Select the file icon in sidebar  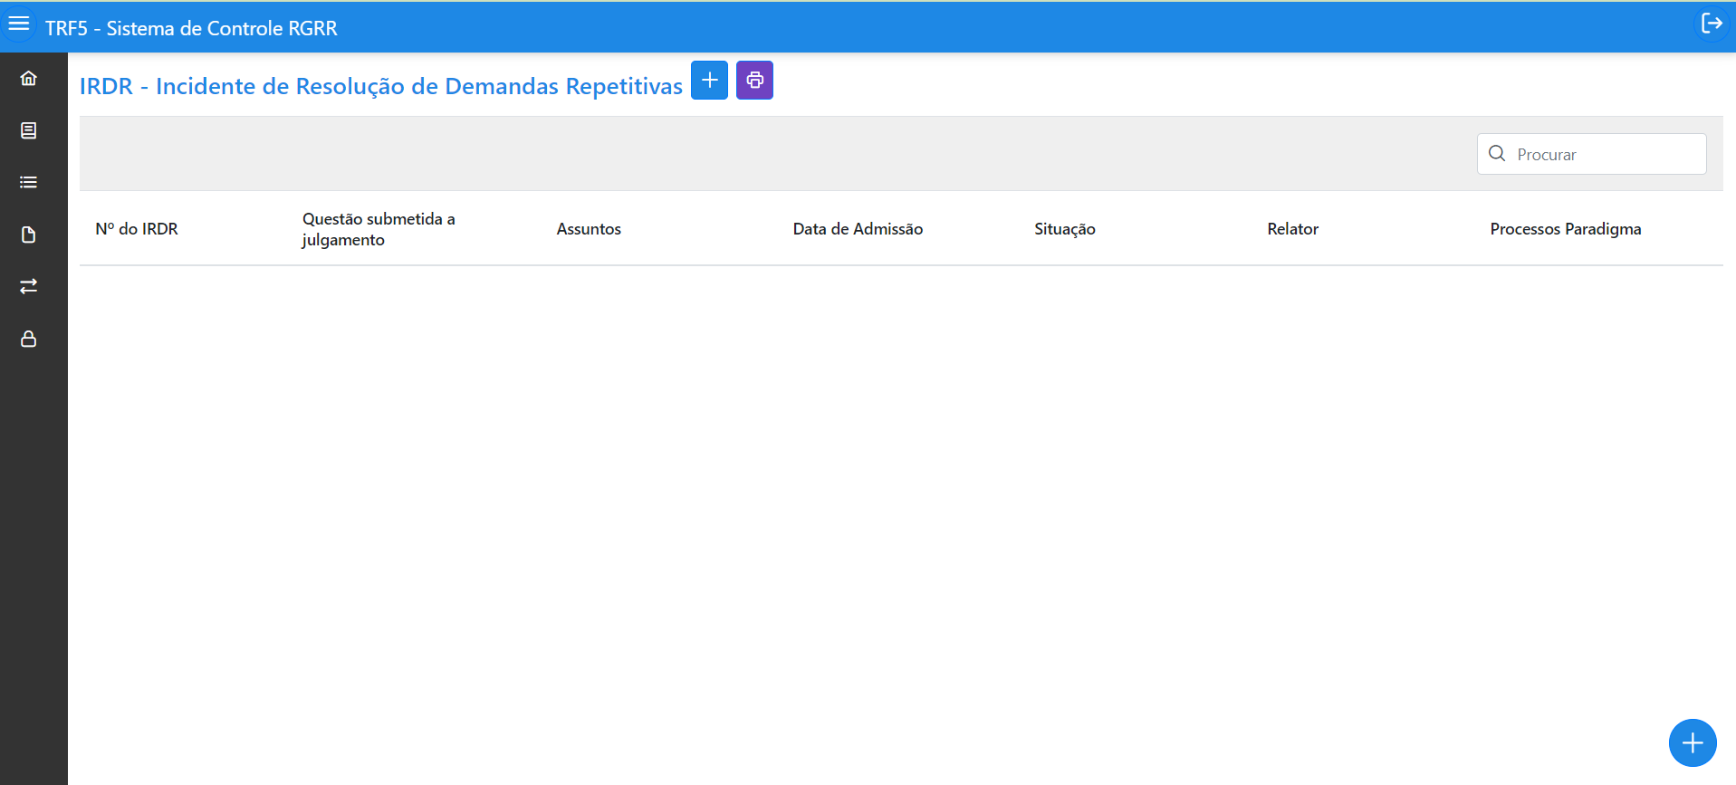click(x=29, y=235)
